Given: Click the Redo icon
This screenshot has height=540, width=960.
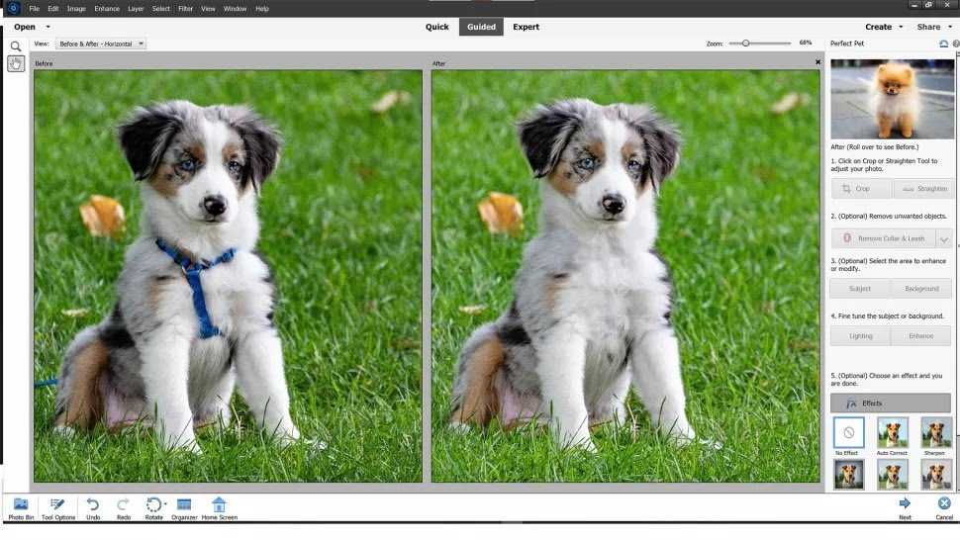Looking at the screenshot, I should pos(124,505).
